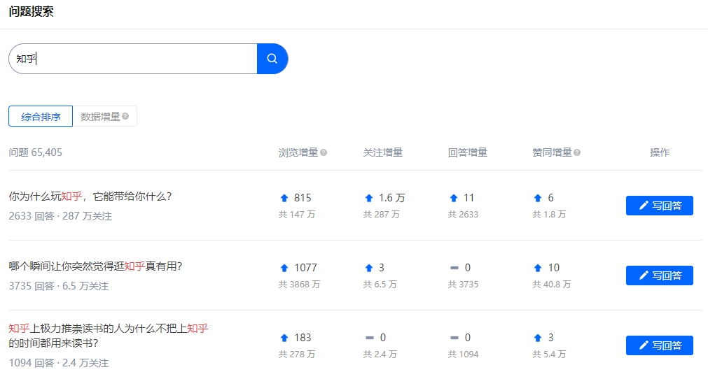Click the 关注增量 column header
This screenshot has height=372, width=708.
383,152
